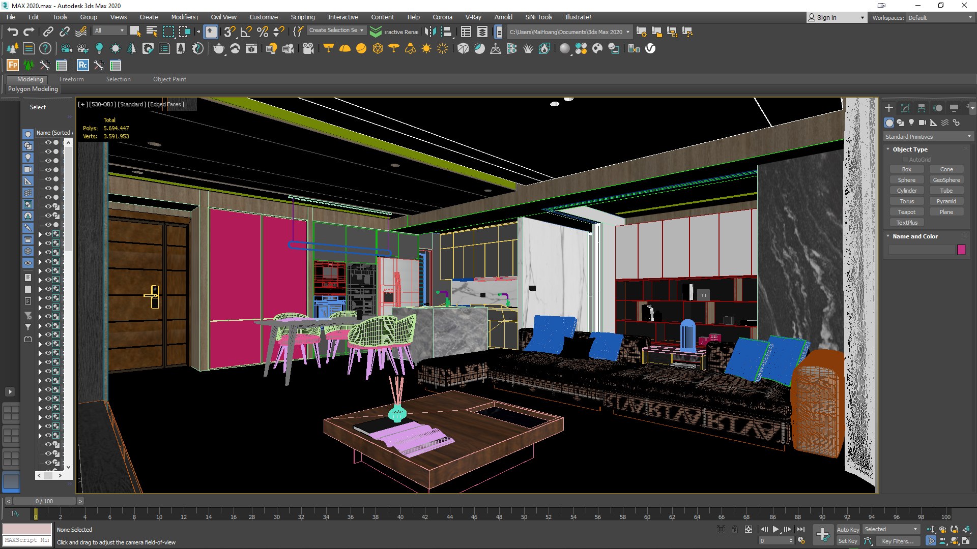The width and height of the screenshot is (977, 549).
Task: Open the Hierarchy tab in command panel
Action: point(922,108)
